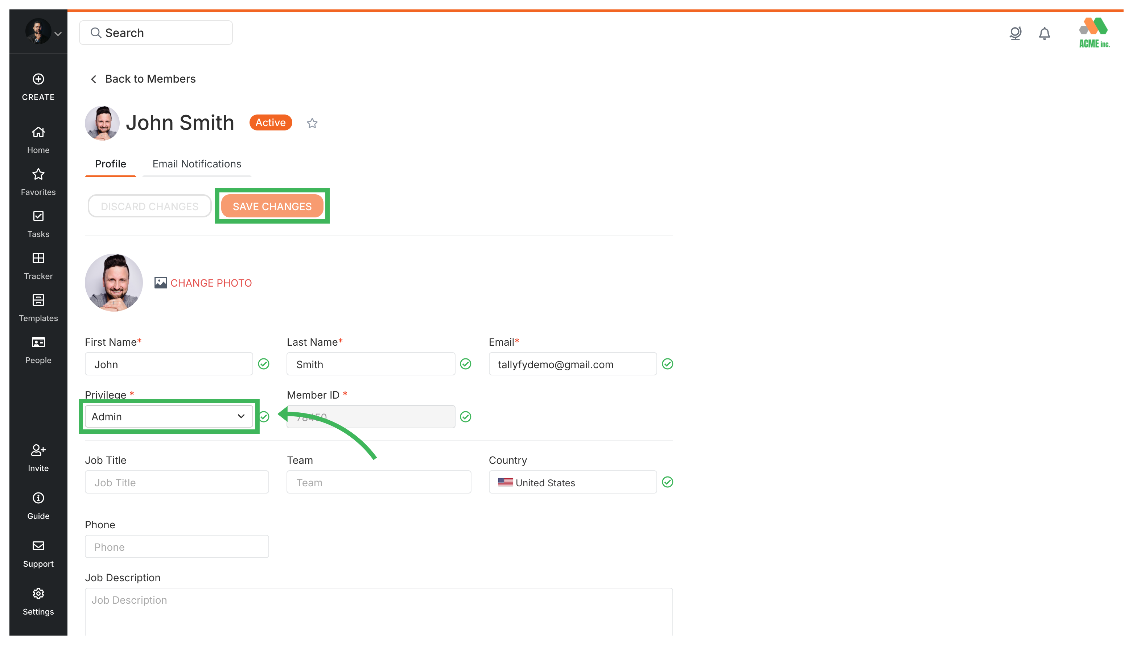Image resolution: width=1133 pixels, height=645 pixels.
Task: Open Settings from the sidebar
Action: (38, 601)
